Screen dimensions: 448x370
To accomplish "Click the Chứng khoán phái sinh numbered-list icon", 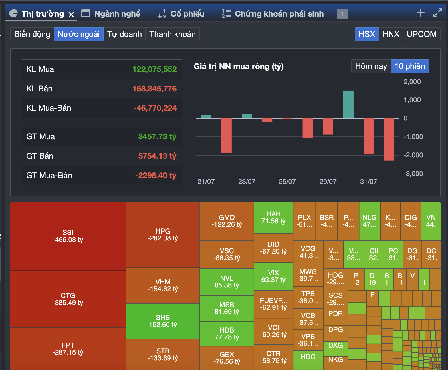I will coord(226,14).
